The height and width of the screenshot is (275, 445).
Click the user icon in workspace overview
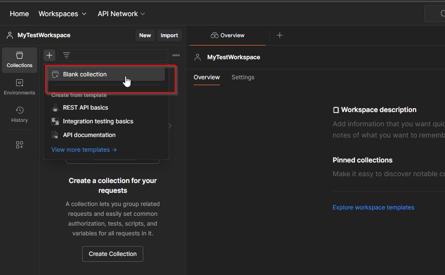point(198,57)
